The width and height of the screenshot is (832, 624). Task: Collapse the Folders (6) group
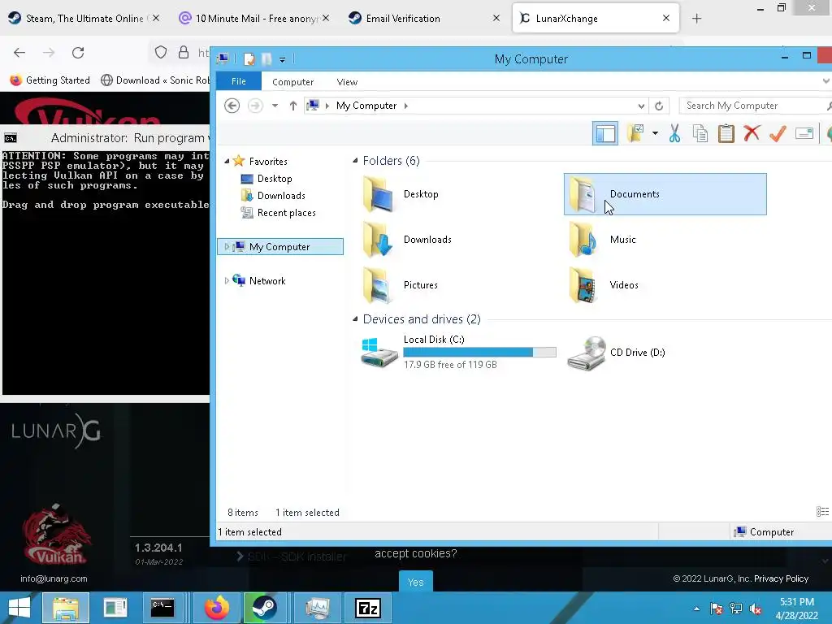point(355,160)
